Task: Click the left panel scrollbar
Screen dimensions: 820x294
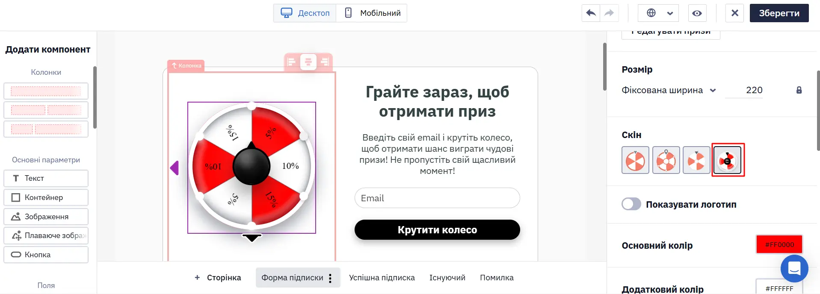Action: click(95, 97)
